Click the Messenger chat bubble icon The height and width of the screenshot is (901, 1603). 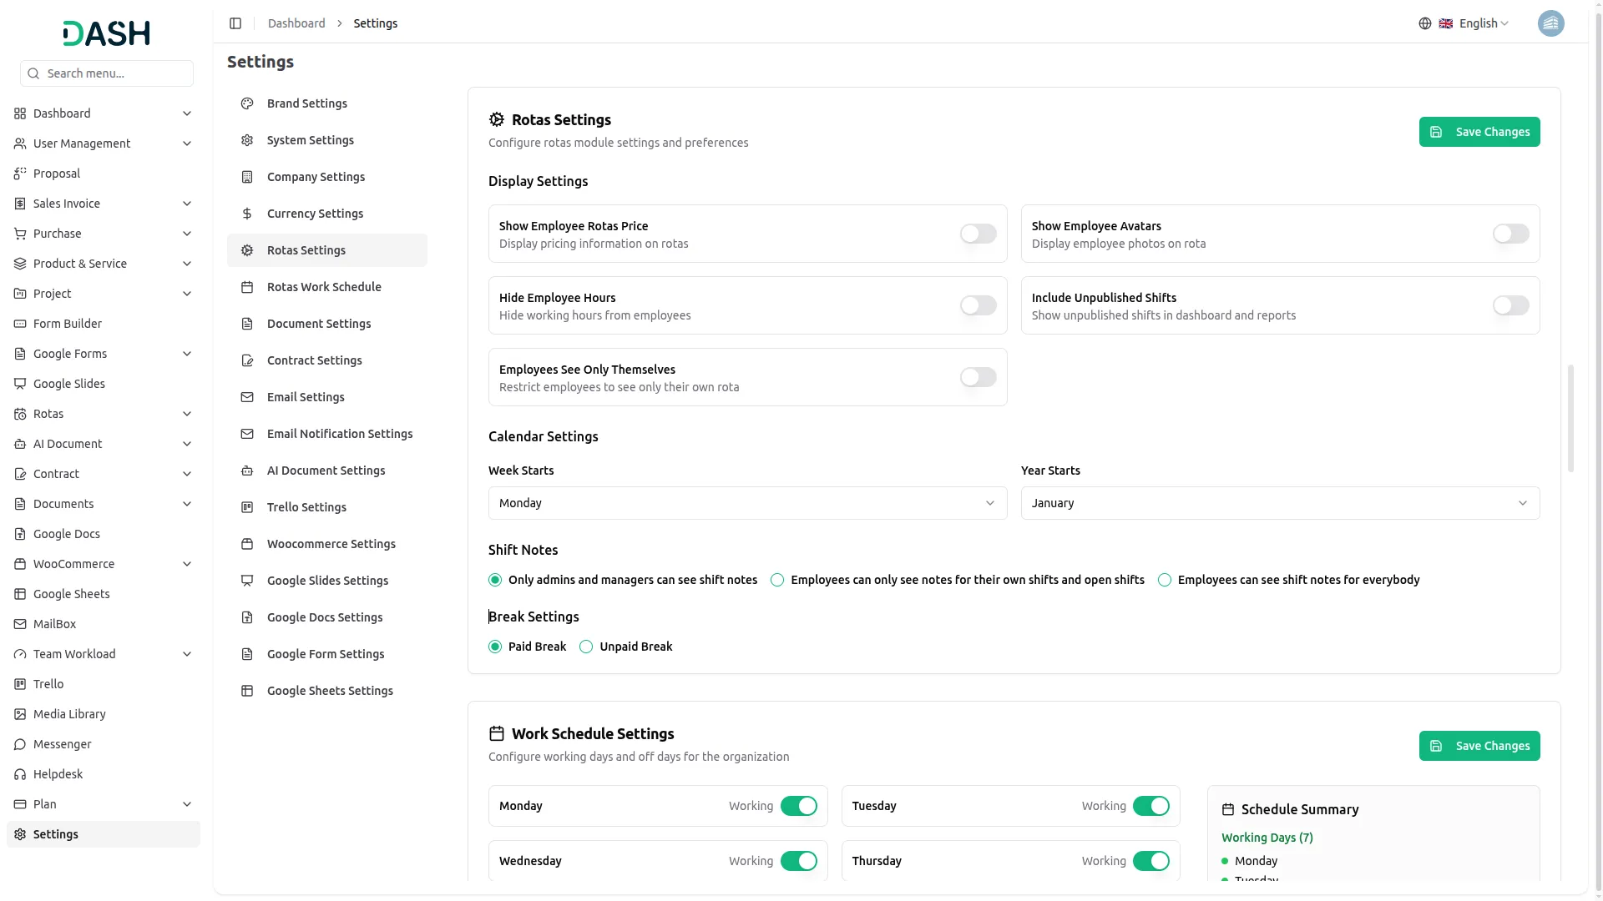pyautogui.click(x=20, y=744)
